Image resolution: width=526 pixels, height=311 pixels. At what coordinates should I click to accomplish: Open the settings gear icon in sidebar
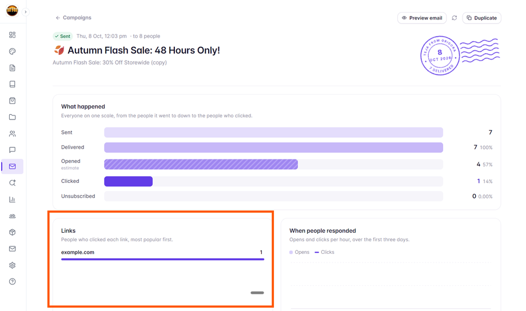pos(13,265)
